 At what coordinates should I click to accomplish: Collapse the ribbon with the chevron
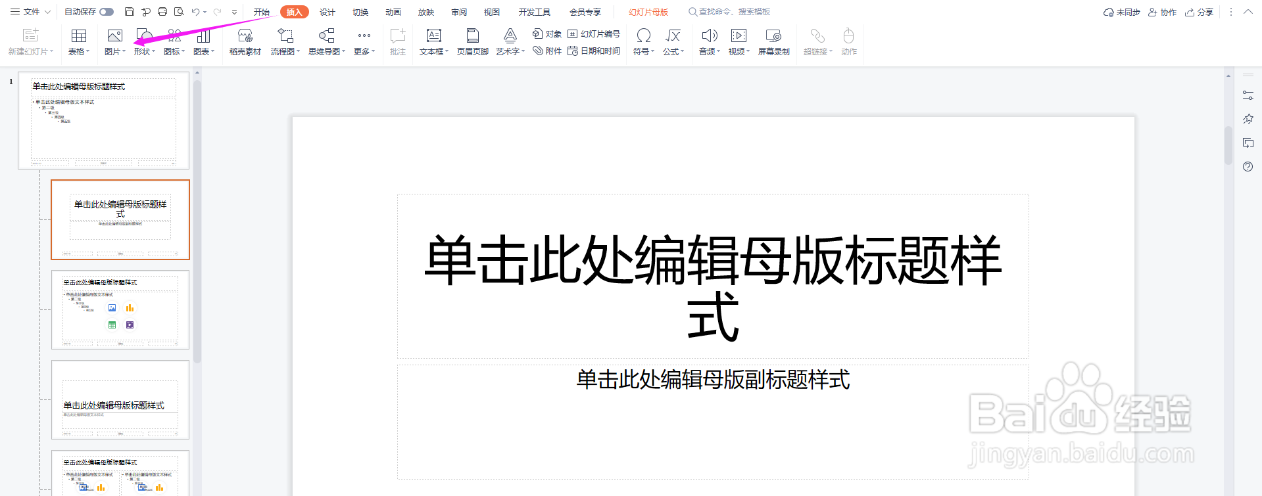[1248, 12]
